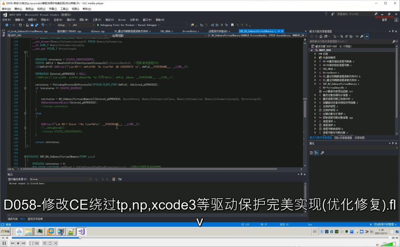Click Save file icon in VS toolbar
The height and width of the screenshot is (247, 400).
(32, 25)
